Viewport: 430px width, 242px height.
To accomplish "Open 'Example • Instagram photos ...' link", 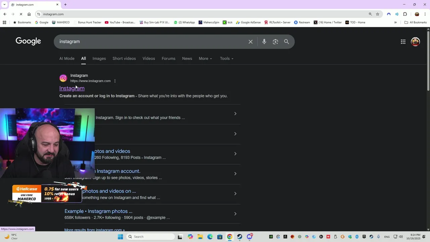I will click(x=98, y=211).
